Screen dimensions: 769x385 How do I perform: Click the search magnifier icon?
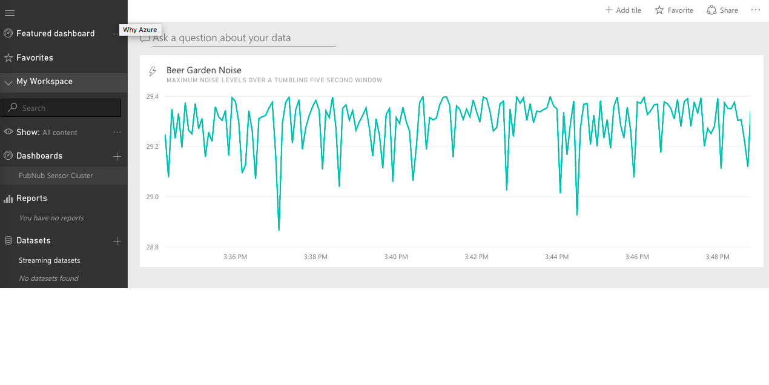(x=13, y=107)
